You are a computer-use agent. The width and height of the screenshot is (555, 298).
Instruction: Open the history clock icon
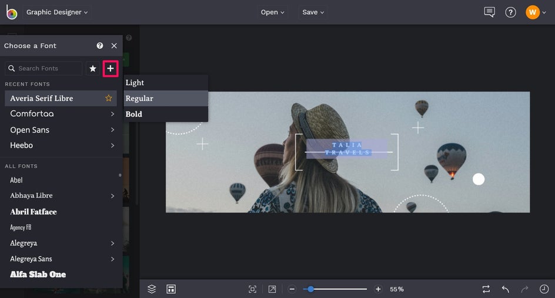click(x=544, y=289)
